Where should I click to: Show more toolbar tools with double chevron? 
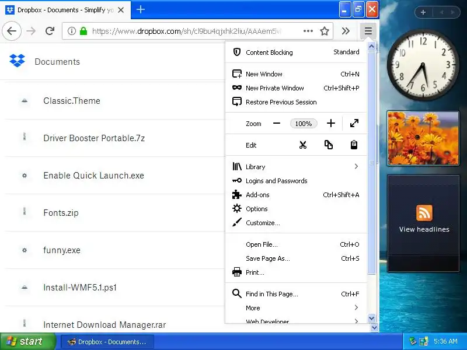click(x=346, y=31)
